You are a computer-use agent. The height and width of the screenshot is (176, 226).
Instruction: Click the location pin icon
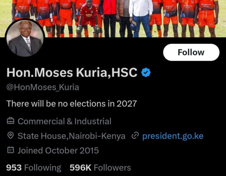[11, 136]
